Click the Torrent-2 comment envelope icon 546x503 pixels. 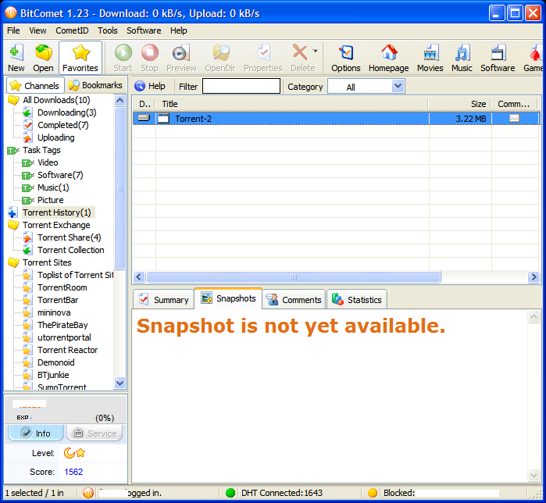[514, 119]
